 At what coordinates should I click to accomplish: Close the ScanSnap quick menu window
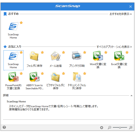coord(130,7)
